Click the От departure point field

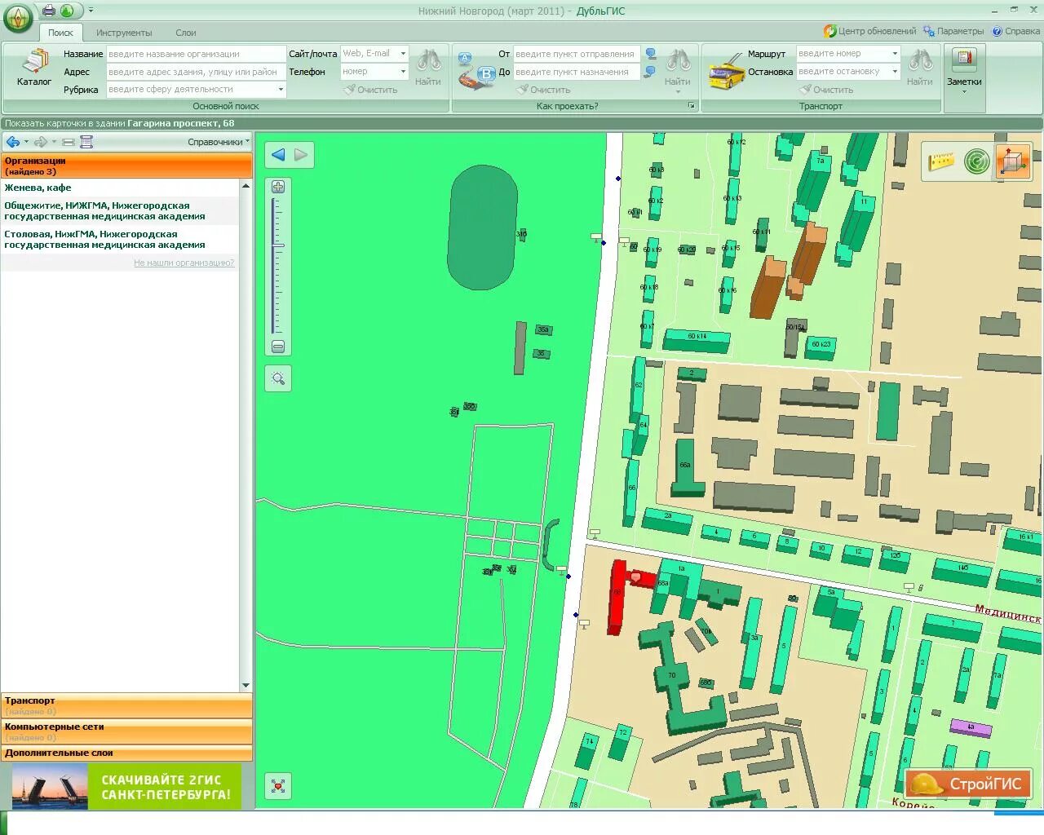coord(577,54)
